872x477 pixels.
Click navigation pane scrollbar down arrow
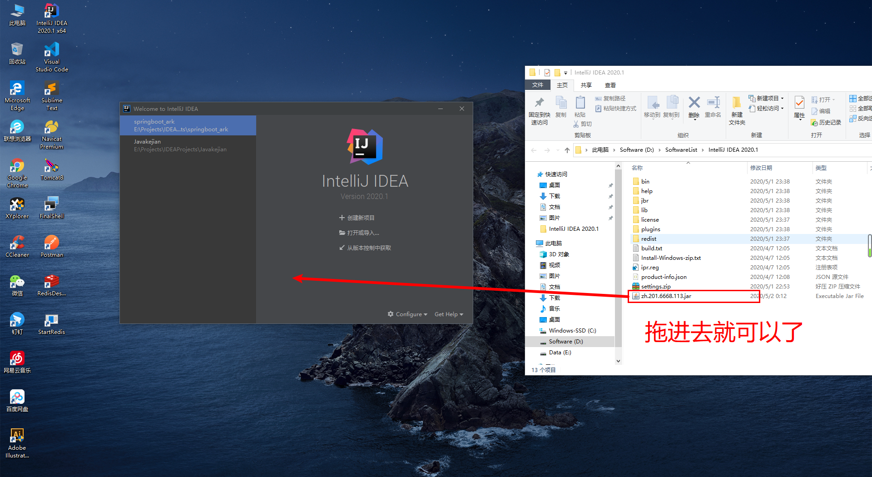pos(618,361)
